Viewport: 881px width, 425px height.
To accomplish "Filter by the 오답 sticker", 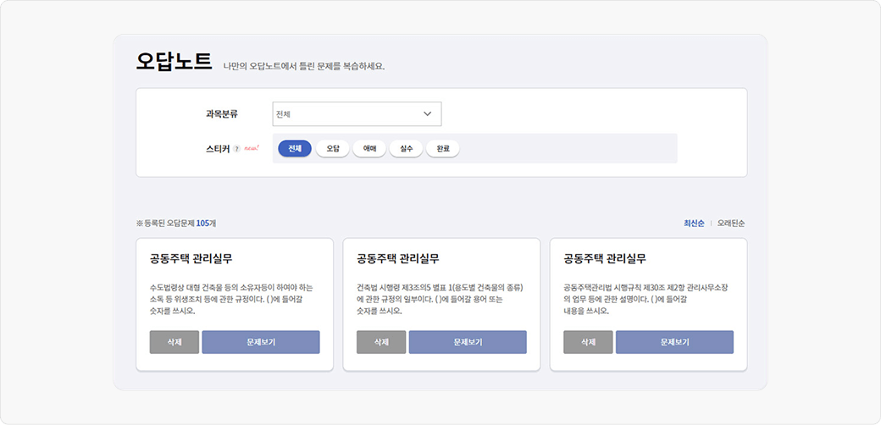I will (x=332, y=149).
